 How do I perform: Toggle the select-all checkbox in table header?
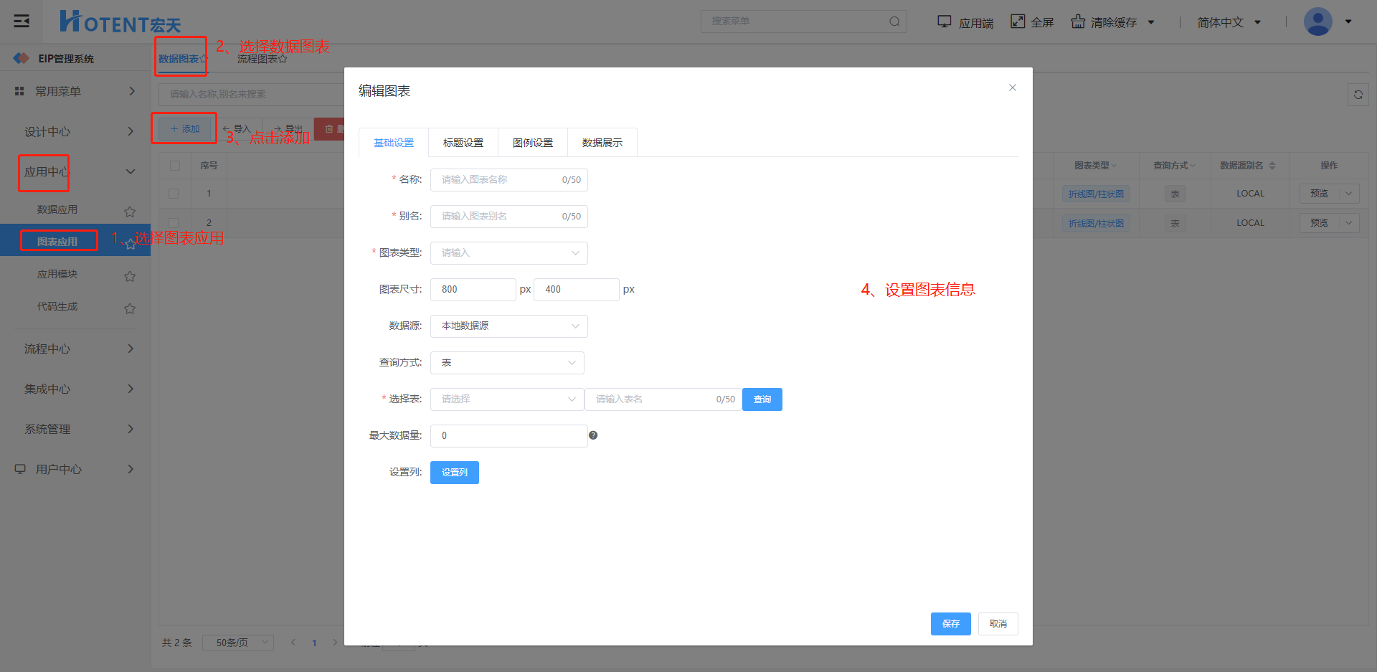point(174,166)
